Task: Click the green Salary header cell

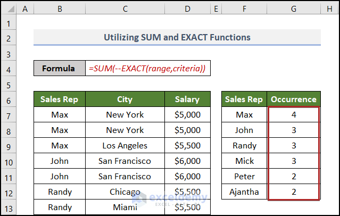Action: point(187,99)
